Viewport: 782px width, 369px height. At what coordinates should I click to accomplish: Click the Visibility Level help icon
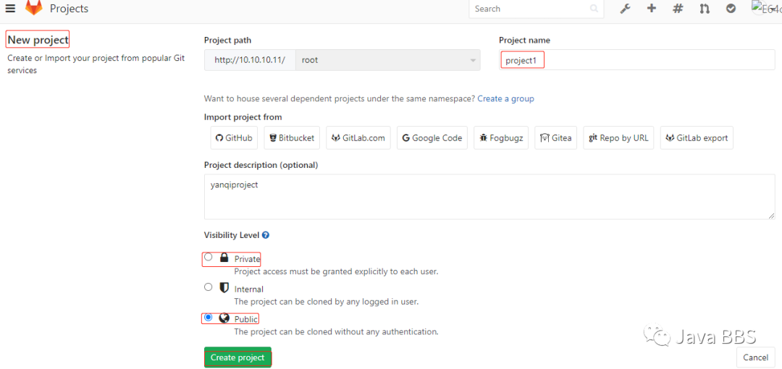[266, 235]
